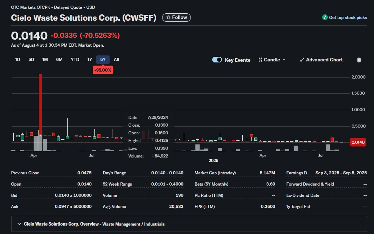Click the green top stock picks badge icon
The height and width of the screenshot is (234, 374).
click(325, 17)
